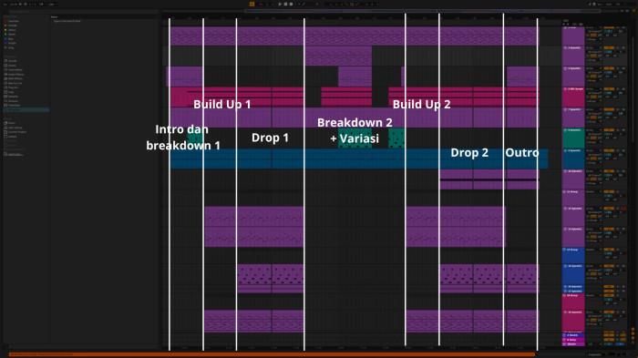Toggle activator on teal-blue 9 Sylenth1 track
Screen dimensions: 638x358
point(609,150)
